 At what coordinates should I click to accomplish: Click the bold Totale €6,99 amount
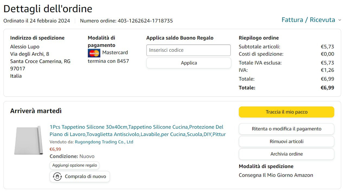pos(327,88)
